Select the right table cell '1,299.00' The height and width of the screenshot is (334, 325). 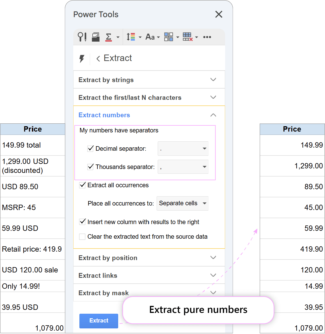click(292, 166)
